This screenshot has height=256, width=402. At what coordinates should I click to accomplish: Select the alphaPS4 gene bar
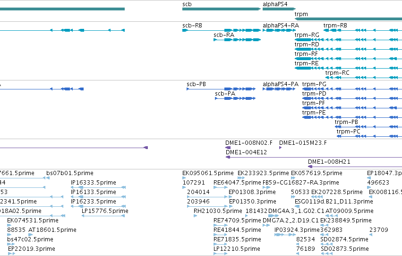pos(279,9)
